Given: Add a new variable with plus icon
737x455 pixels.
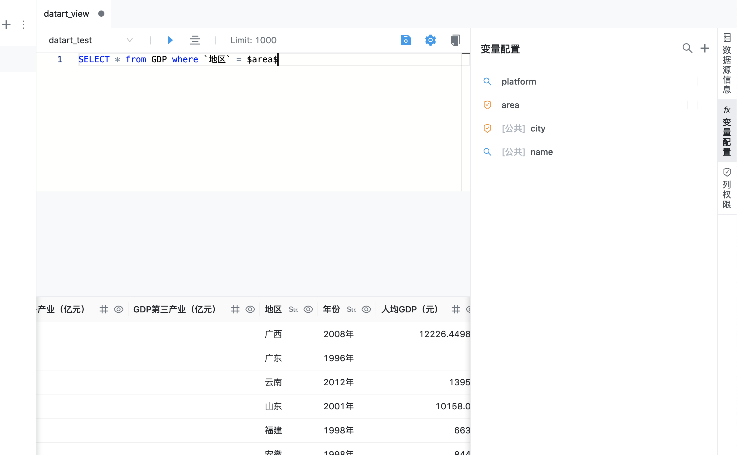Looking at the screenshot, I should [x=705, y=48].
